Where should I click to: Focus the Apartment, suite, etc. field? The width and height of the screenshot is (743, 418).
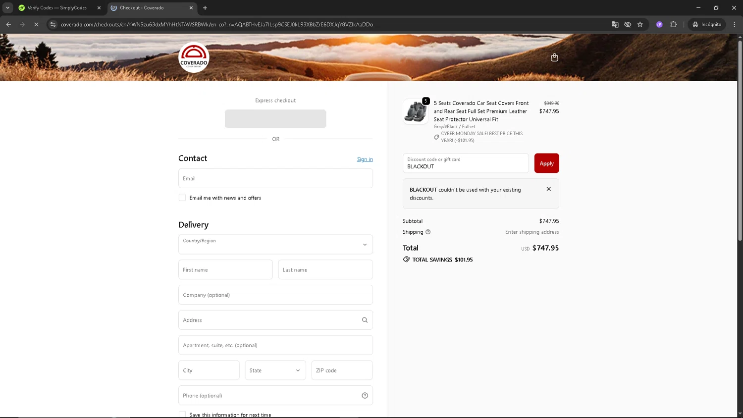point(275,345)
